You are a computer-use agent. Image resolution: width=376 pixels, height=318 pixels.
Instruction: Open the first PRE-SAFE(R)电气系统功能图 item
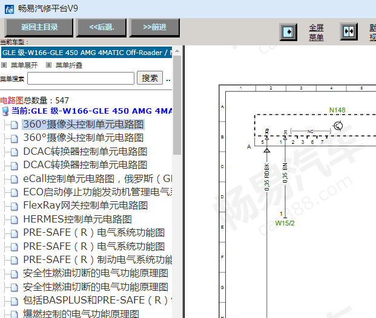pyautogui.click(x=94, y=233)
